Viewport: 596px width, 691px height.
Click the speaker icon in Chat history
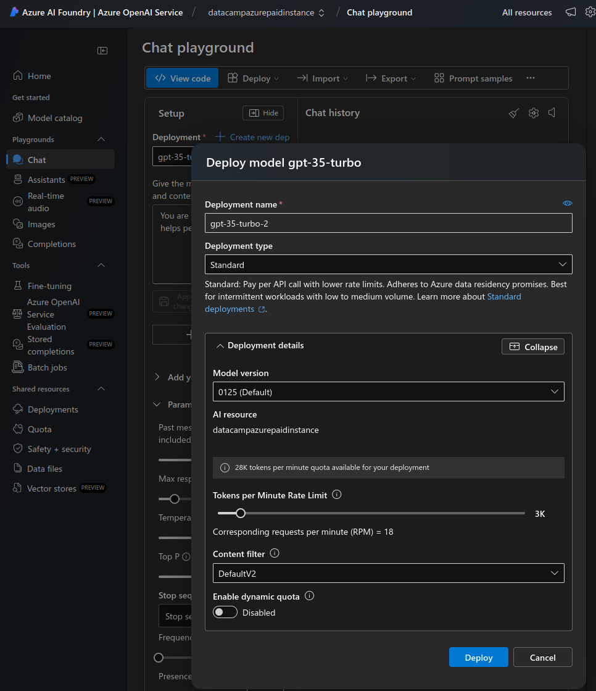[x=552, y=113]
